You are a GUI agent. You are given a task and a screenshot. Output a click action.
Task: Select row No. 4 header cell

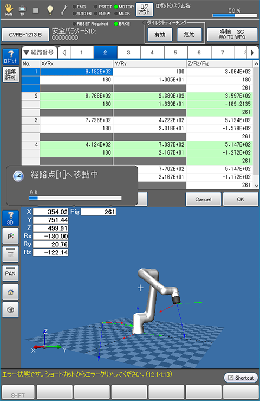[31, 144]
